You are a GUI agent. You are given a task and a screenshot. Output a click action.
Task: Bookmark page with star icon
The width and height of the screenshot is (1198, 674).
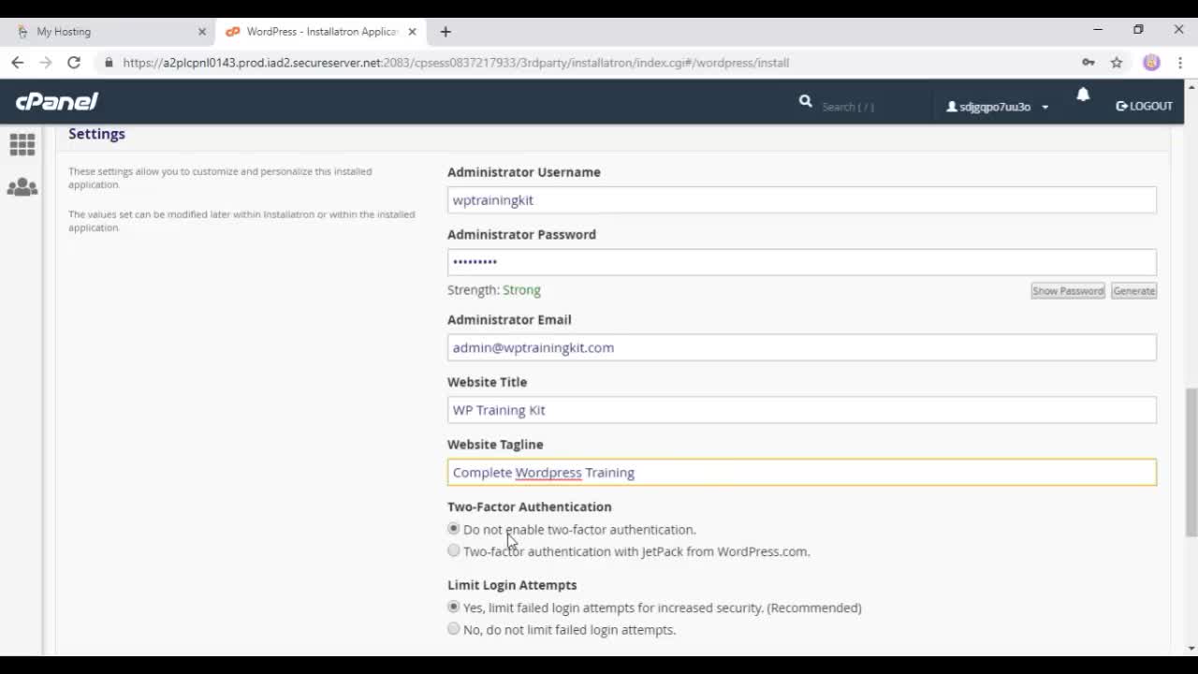coord(1117,63)
